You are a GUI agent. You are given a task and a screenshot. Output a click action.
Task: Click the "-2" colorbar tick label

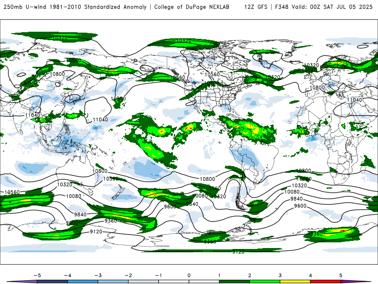128,275
